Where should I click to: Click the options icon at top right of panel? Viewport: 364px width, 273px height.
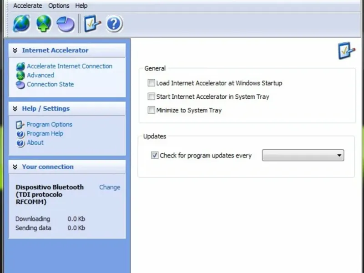346,51
